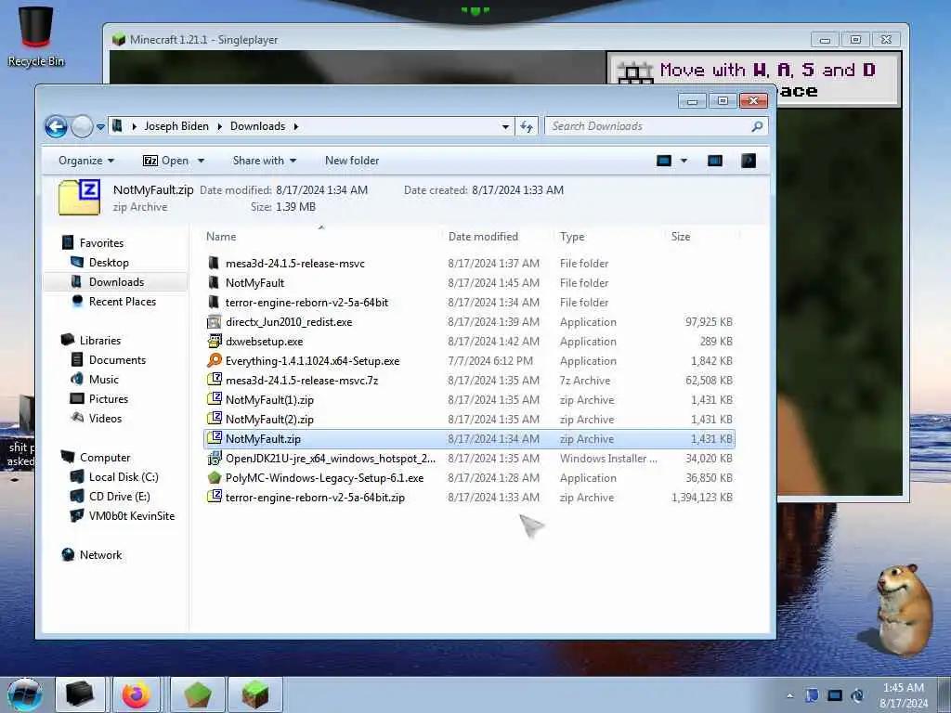
Task: Select the NotMyFault folder icon
Action: (x=214, y=282)
